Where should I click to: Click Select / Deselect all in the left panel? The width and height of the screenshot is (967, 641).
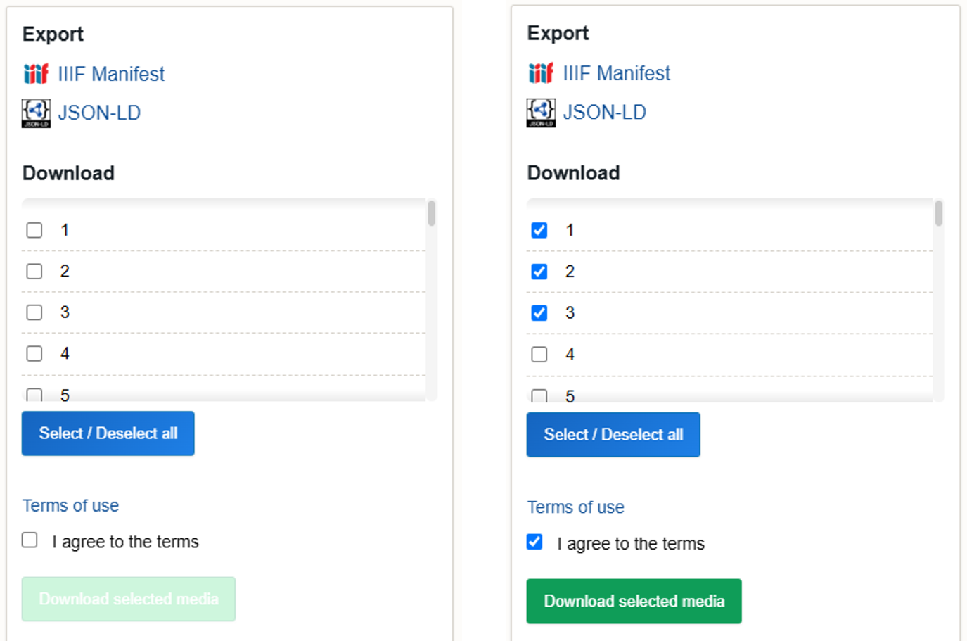point(108,433)
